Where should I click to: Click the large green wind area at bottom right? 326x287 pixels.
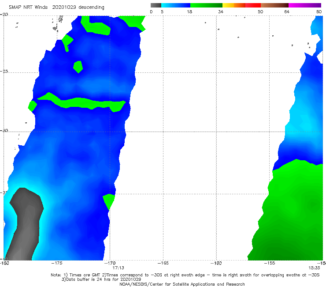[291, 212]
